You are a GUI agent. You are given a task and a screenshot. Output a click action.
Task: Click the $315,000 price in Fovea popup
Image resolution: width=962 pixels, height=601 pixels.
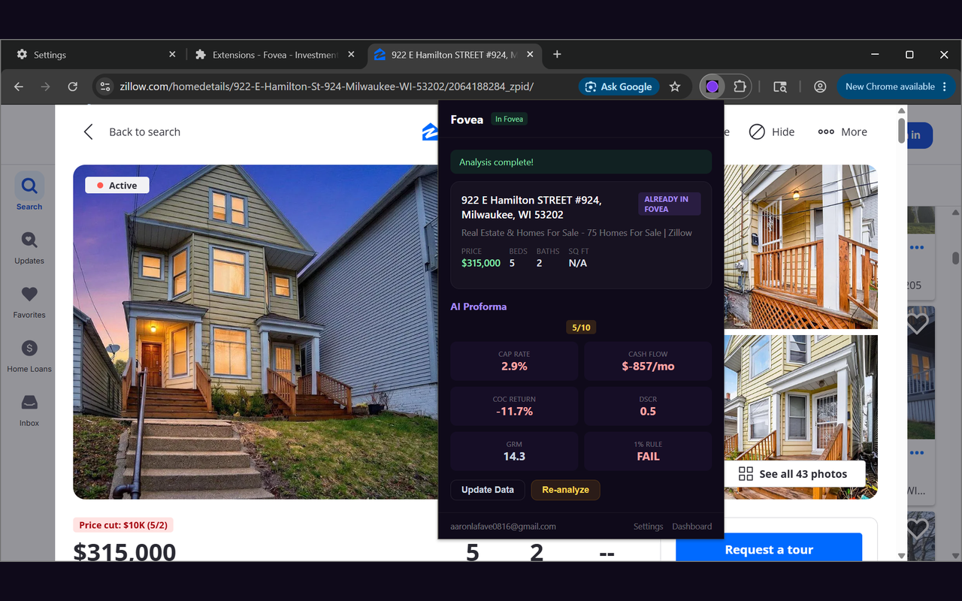point(481,263)
